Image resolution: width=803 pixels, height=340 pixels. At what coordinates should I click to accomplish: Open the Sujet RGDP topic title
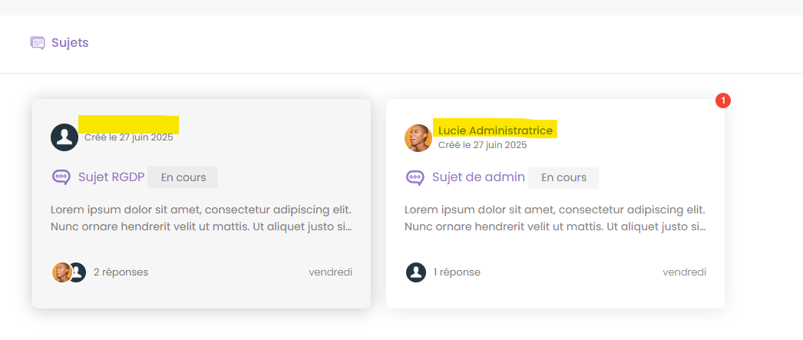click(111, 177)
